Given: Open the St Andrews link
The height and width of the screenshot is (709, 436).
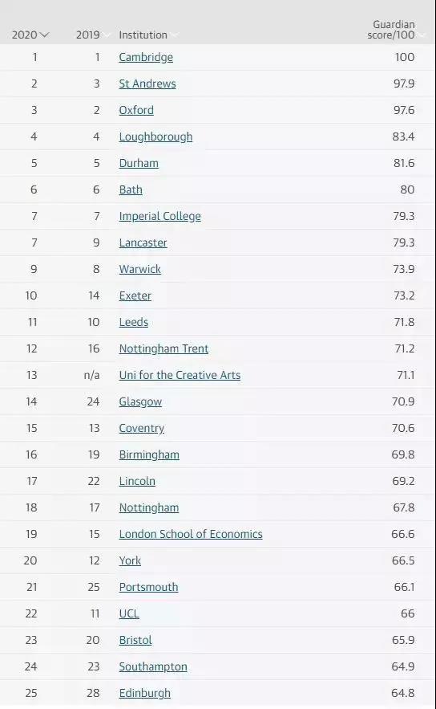Looking at the screenshot, I should pyautogui.click(x=147, y=84).
